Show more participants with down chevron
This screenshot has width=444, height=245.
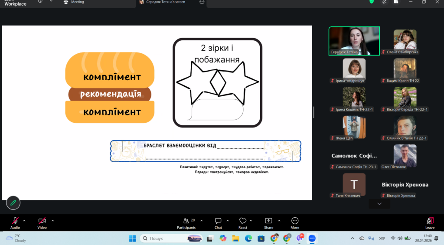379,204
